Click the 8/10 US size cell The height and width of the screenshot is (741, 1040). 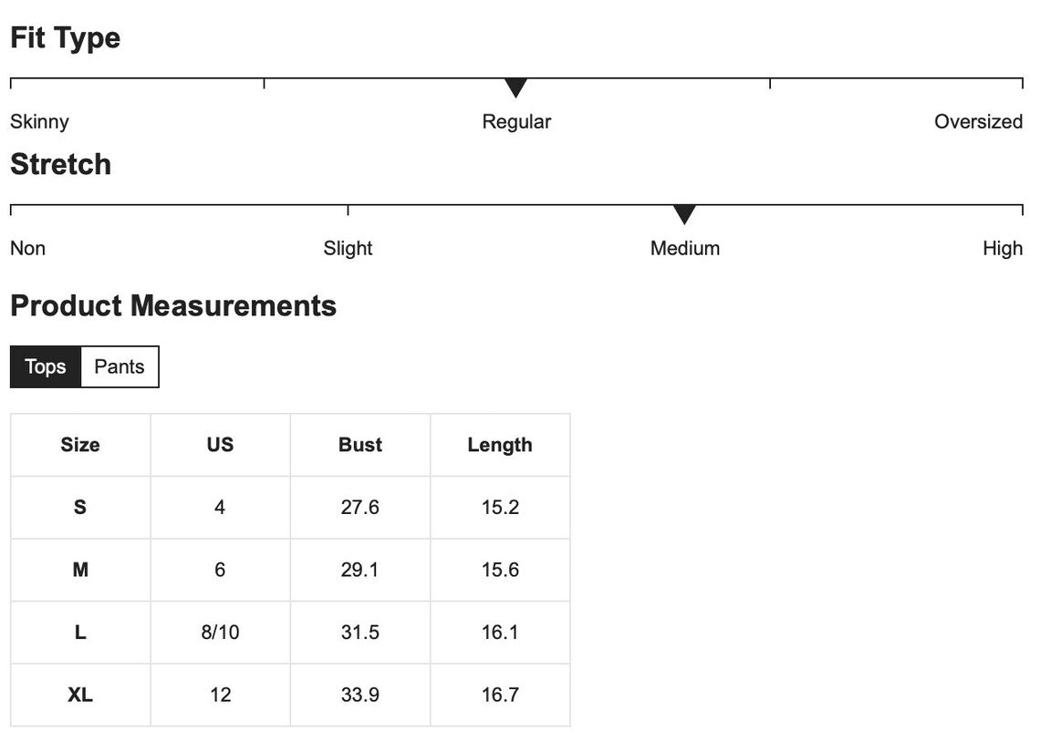coord(220,632)
